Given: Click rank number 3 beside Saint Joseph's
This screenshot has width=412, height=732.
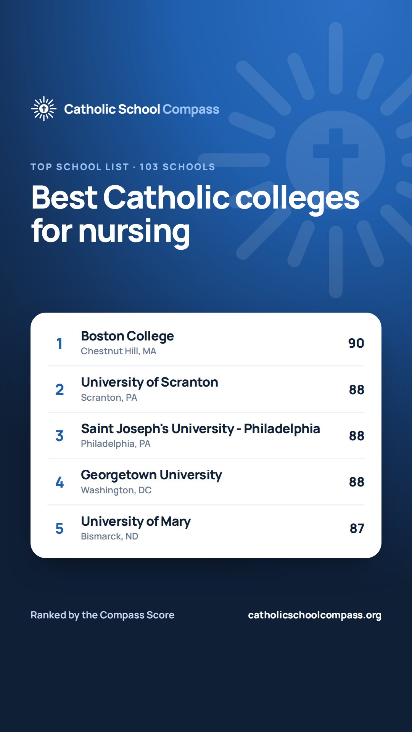Looking at the screenshot, I should coord(60,436).
